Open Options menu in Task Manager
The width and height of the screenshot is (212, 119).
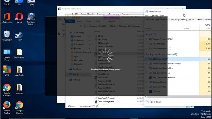tap(154, 16)
